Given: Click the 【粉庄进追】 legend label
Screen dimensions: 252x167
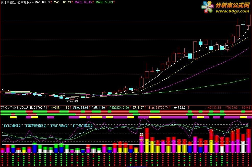Looking at the screenshot, I should click(x=59, y=126).
